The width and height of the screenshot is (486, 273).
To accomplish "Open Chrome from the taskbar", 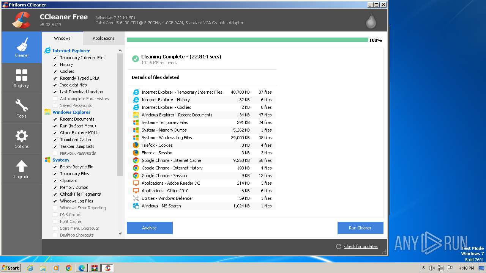I will tap(69, 268).
